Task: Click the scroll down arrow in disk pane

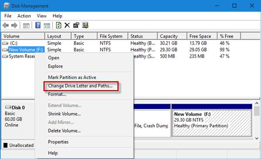Action: tap(257, 139)
